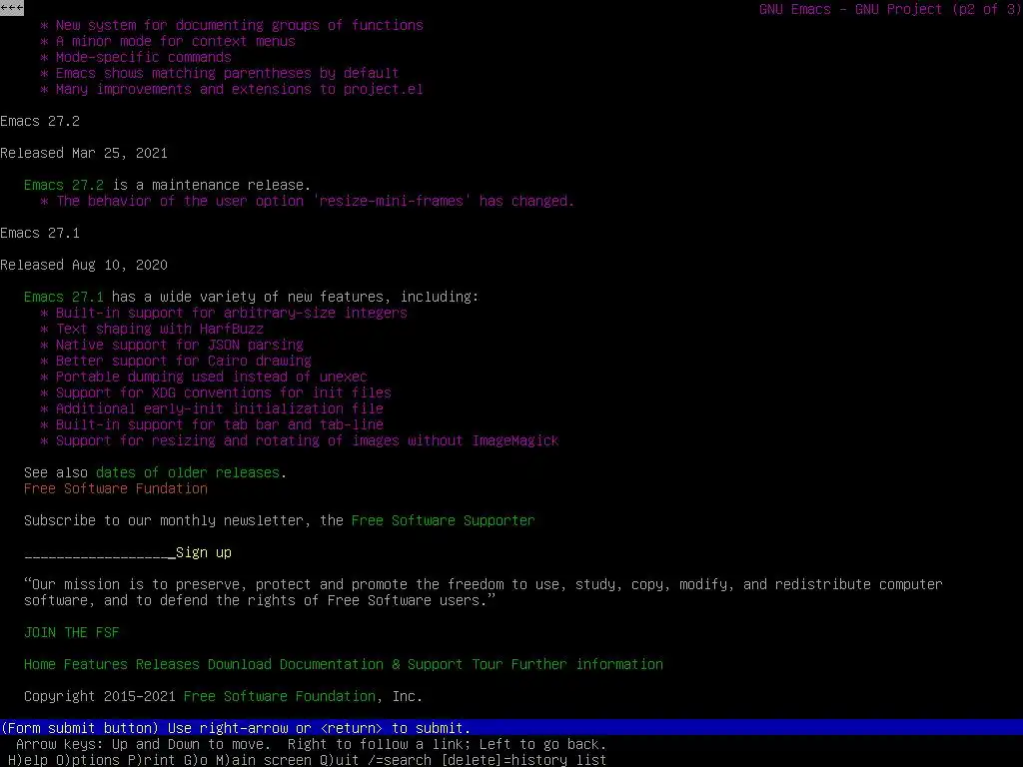Image resolution: width=1023 pixels, height=767 pixels.
Task: Open the 'Tour' footer link
Action: click(x=488, y=664)
